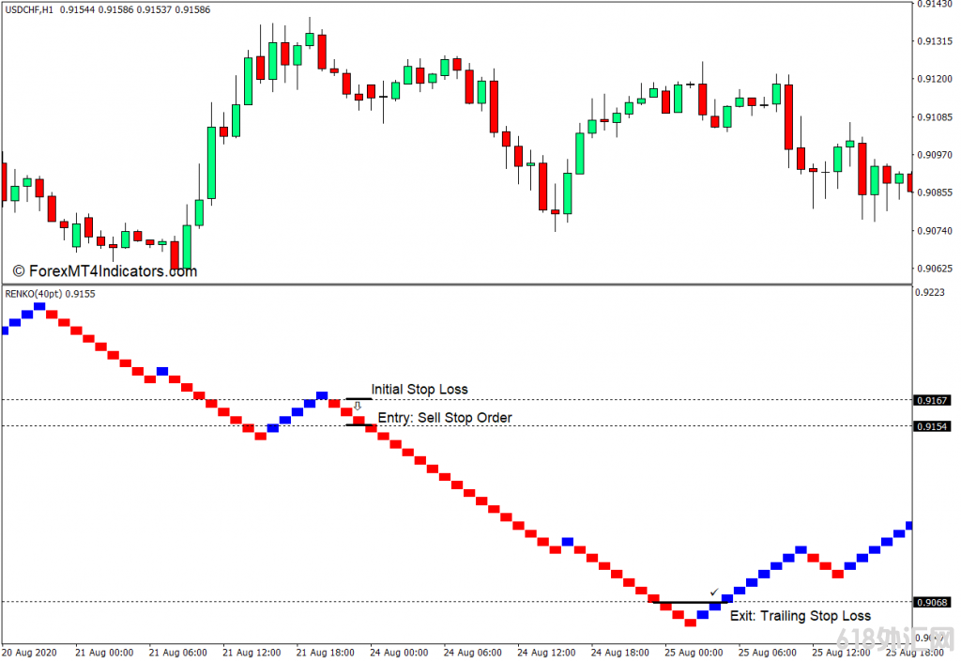Click the checkmark above the trailing stop line
Image resolution: width=961 pixels, height=662 pixels.
click(x=714, y=593)
